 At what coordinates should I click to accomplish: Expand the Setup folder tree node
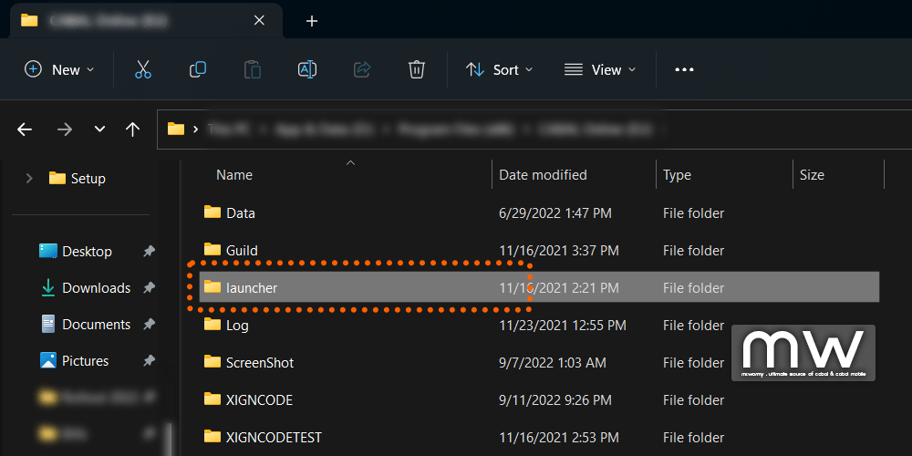click(x=30, y=179)
